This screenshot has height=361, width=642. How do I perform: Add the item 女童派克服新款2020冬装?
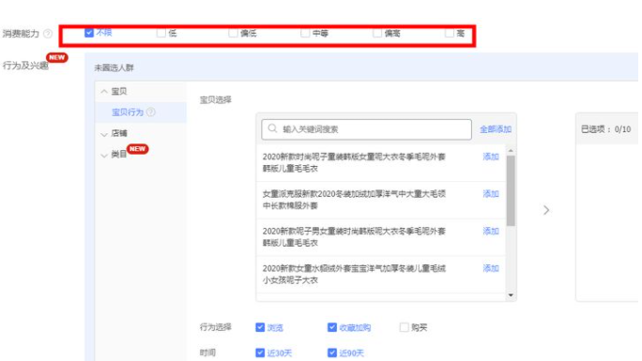coord(491,194)
